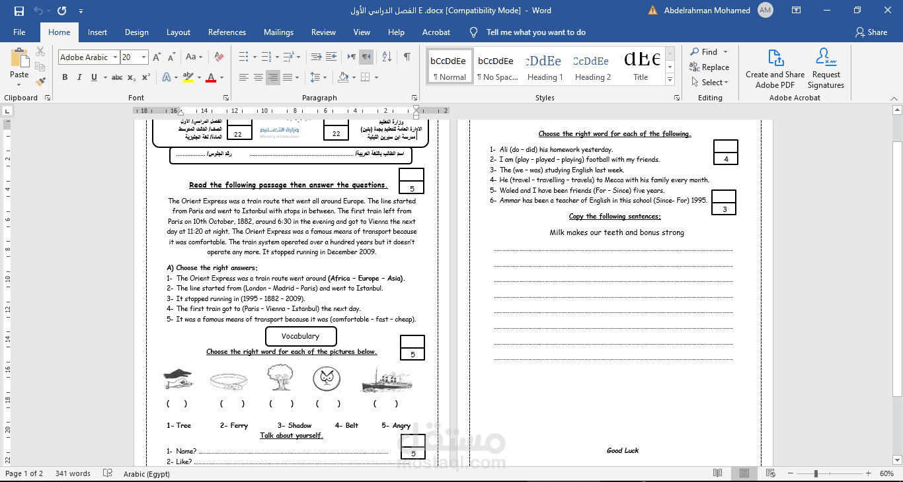The width and height of the screenshot is (903, 482).
Task: Click Request Signatures in Adobe Acrobat group
Action: point(826,69)
